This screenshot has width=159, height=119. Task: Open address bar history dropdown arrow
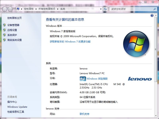[x=101, y=9]
